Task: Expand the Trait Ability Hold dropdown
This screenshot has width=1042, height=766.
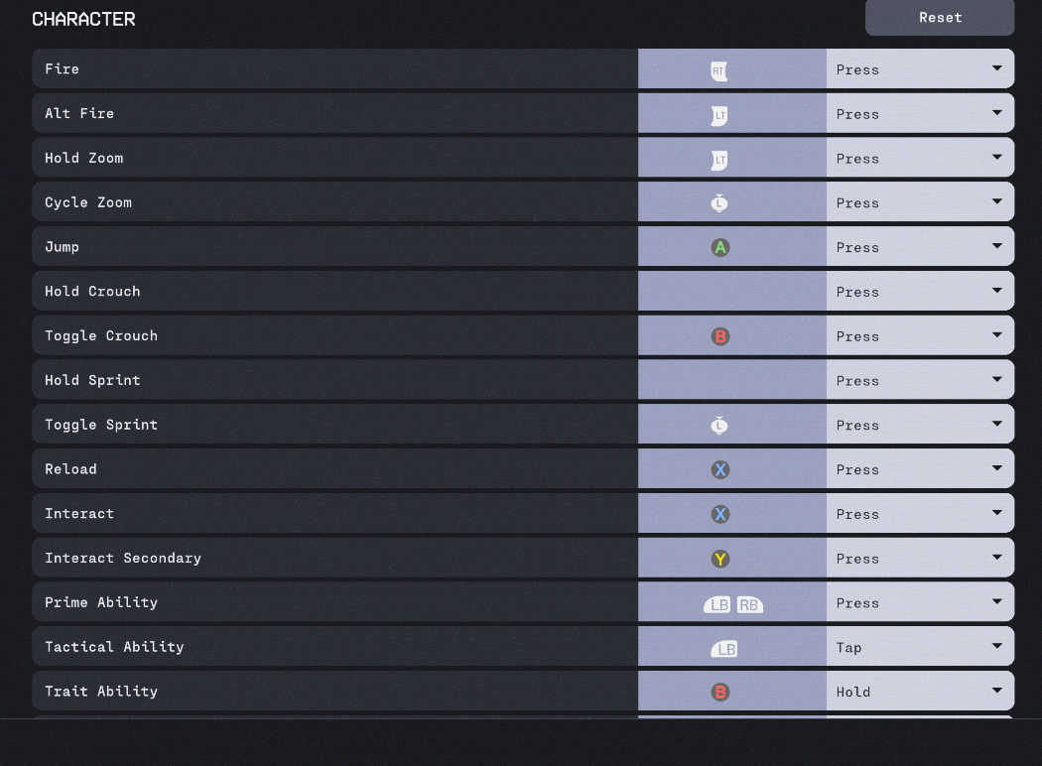Action: [920, 692]
